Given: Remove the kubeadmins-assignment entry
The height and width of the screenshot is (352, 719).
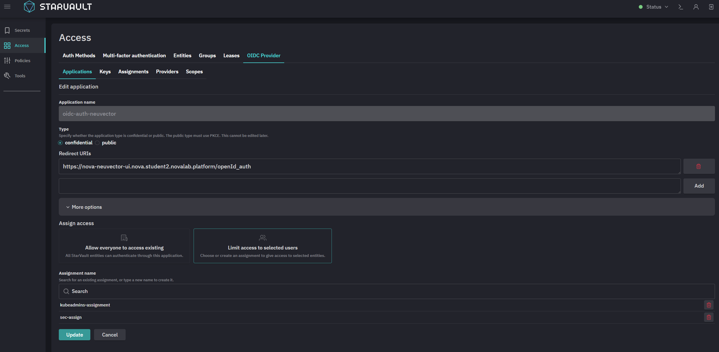Looking at the screenshot, I should (x=709, y=305).
